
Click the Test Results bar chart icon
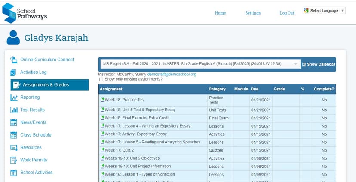click(14, 110)
